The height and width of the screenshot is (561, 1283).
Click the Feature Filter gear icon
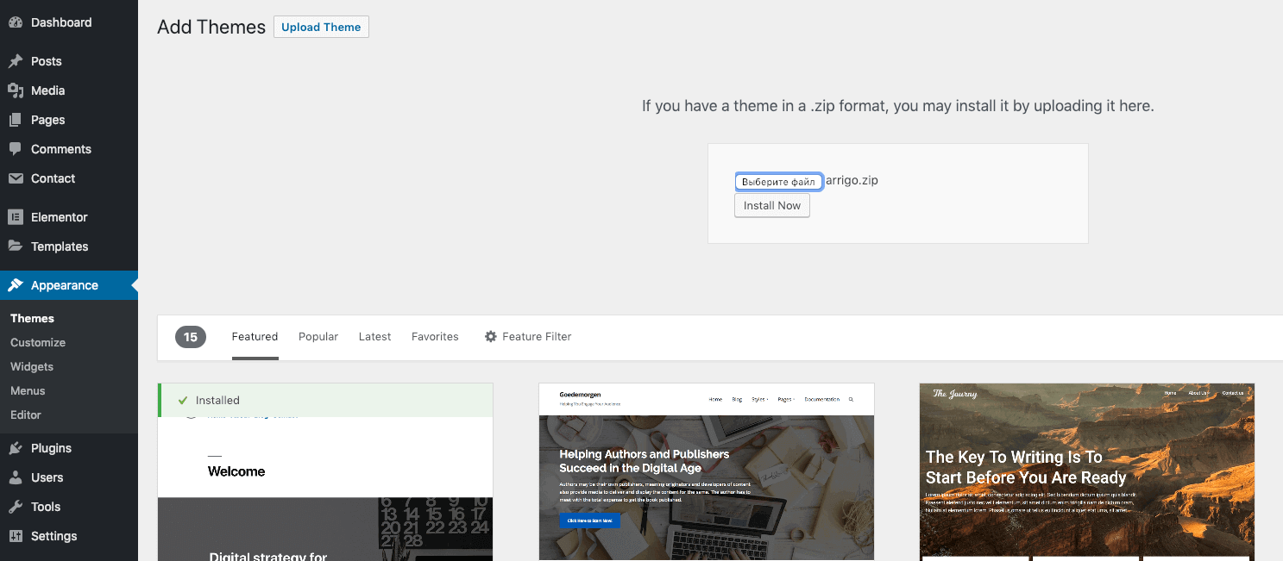pyautogui.click(x=491, y=337)
